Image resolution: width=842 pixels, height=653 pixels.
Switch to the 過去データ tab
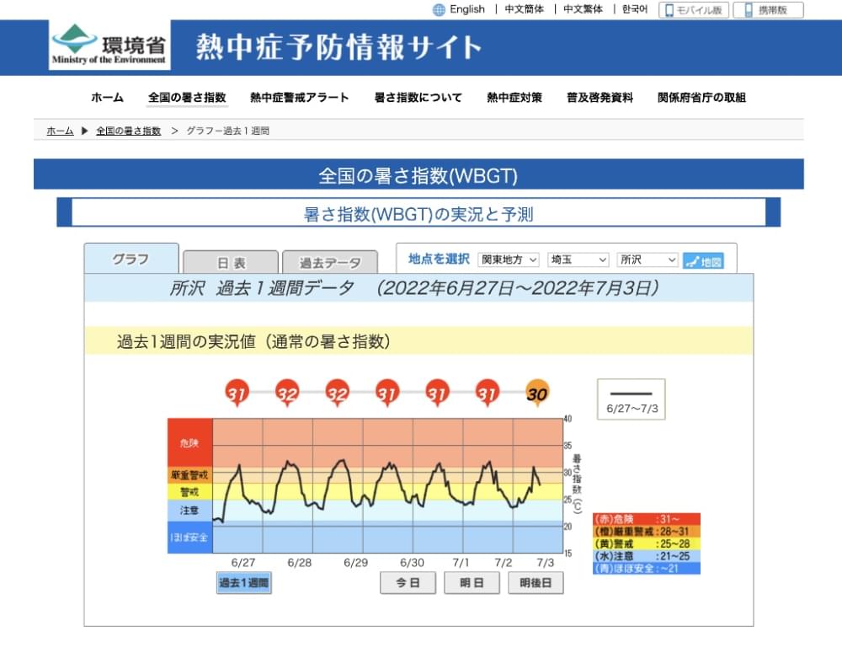click(x=330, y=262)
